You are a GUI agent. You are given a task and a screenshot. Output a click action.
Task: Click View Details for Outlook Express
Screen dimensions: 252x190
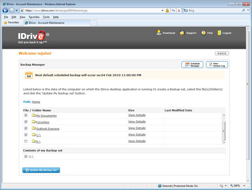137,128
